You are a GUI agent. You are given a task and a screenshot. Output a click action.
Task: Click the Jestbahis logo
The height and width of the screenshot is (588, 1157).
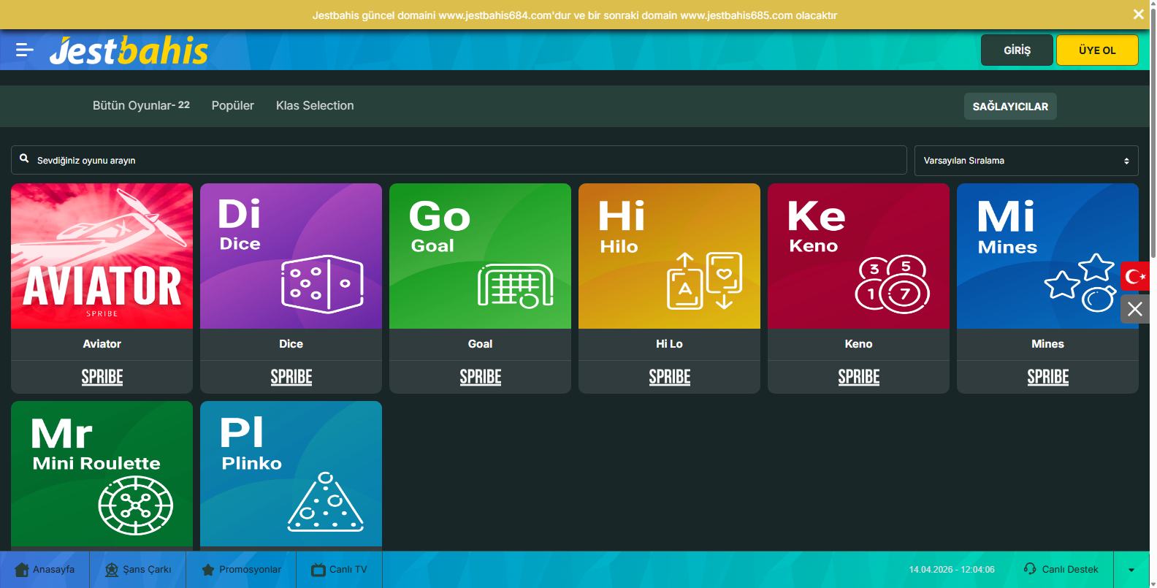coord(129,50)
